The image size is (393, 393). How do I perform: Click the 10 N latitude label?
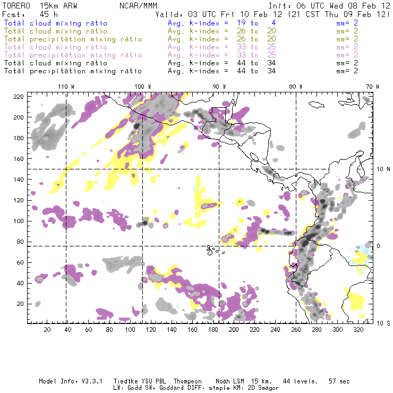click(x=383, y=169)
